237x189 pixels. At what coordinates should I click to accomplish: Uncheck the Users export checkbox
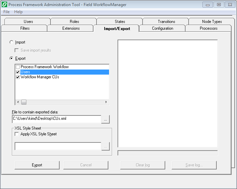coord(18,72)
